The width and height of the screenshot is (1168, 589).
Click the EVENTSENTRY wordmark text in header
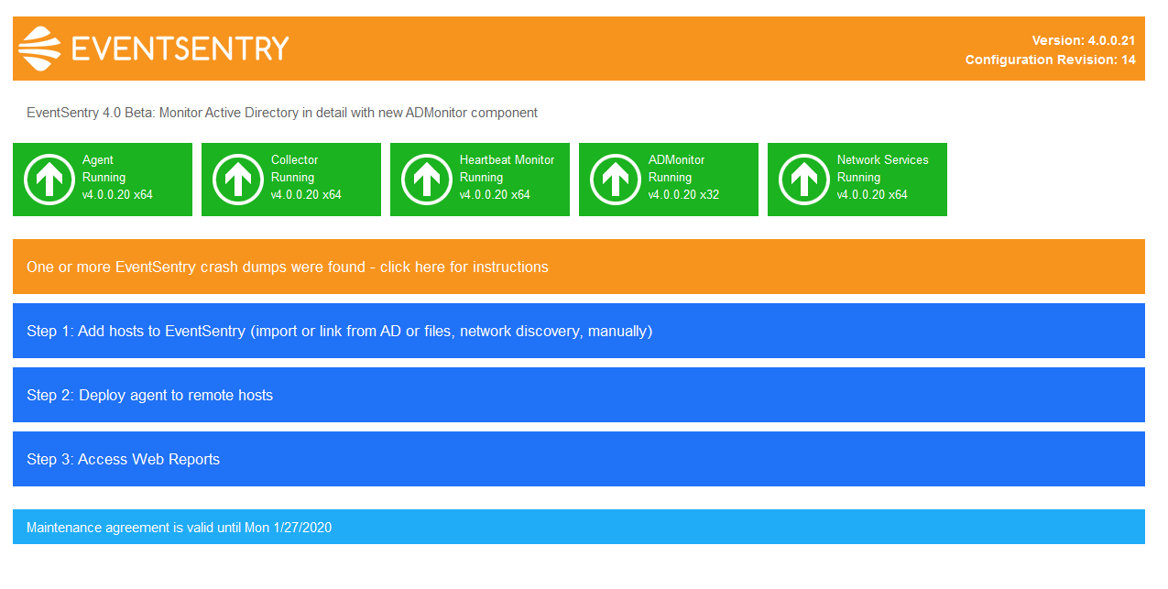[180, 49]
